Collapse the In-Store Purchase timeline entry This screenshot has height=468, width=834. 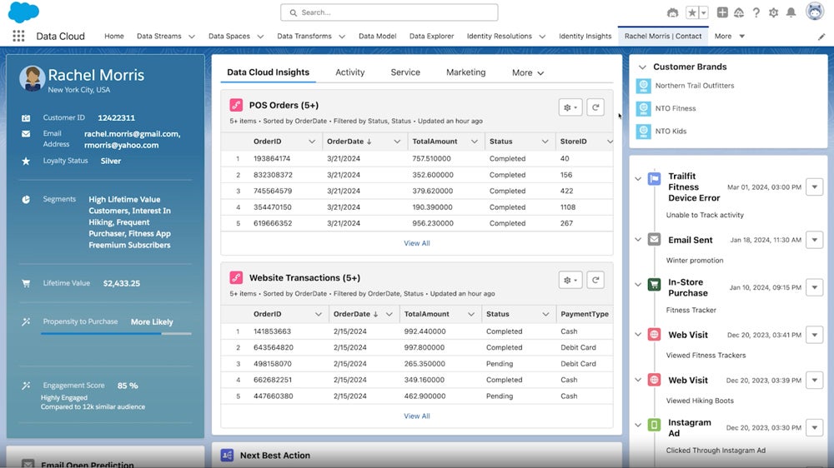pyautogui.click(x=638, y=285)
